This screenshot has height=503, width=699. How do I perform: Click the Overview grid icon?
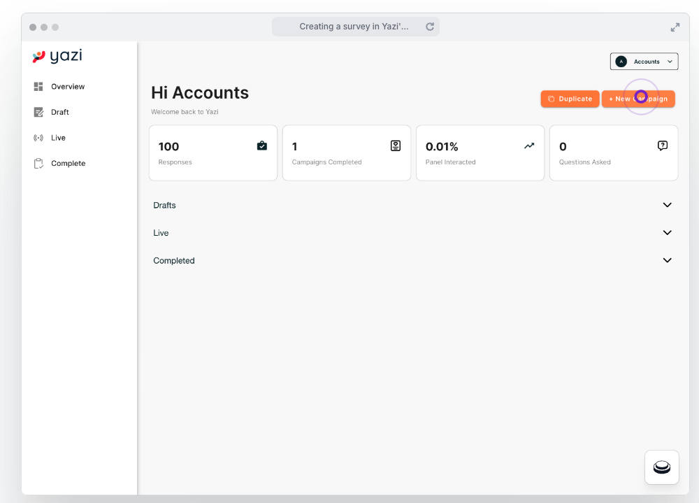pyautogui.click(x=38, y=87)
